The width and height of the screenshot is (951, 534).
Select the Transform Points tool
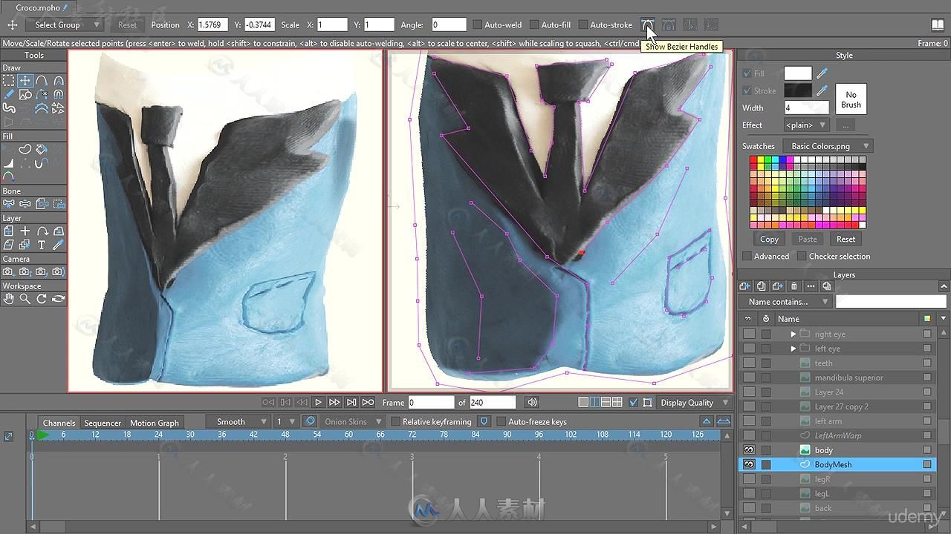pyautogui.click(x=25, y=81)
